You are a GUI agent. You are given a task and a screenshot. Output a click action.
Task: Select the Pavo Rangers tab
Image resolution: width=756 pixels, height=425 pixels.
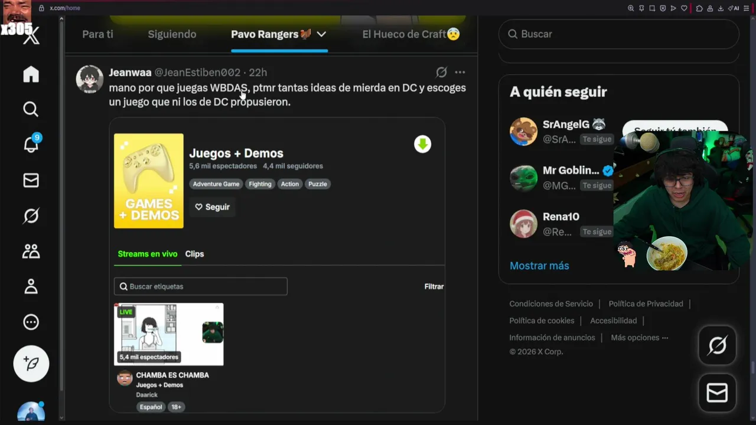271,34
